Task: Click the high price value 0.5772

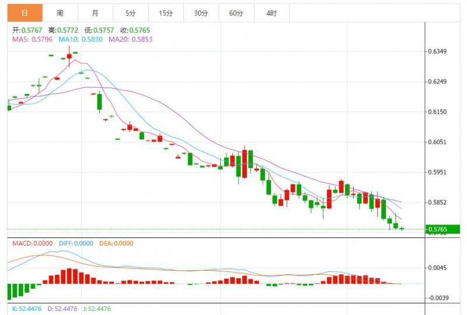Action: pos(68,30)
